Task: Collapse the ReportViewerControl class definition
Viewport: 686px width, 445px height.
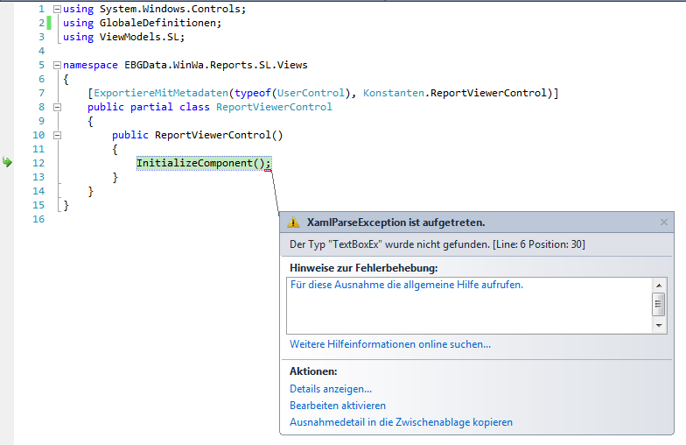Action: pyautogui.click(x=58, y=108)
